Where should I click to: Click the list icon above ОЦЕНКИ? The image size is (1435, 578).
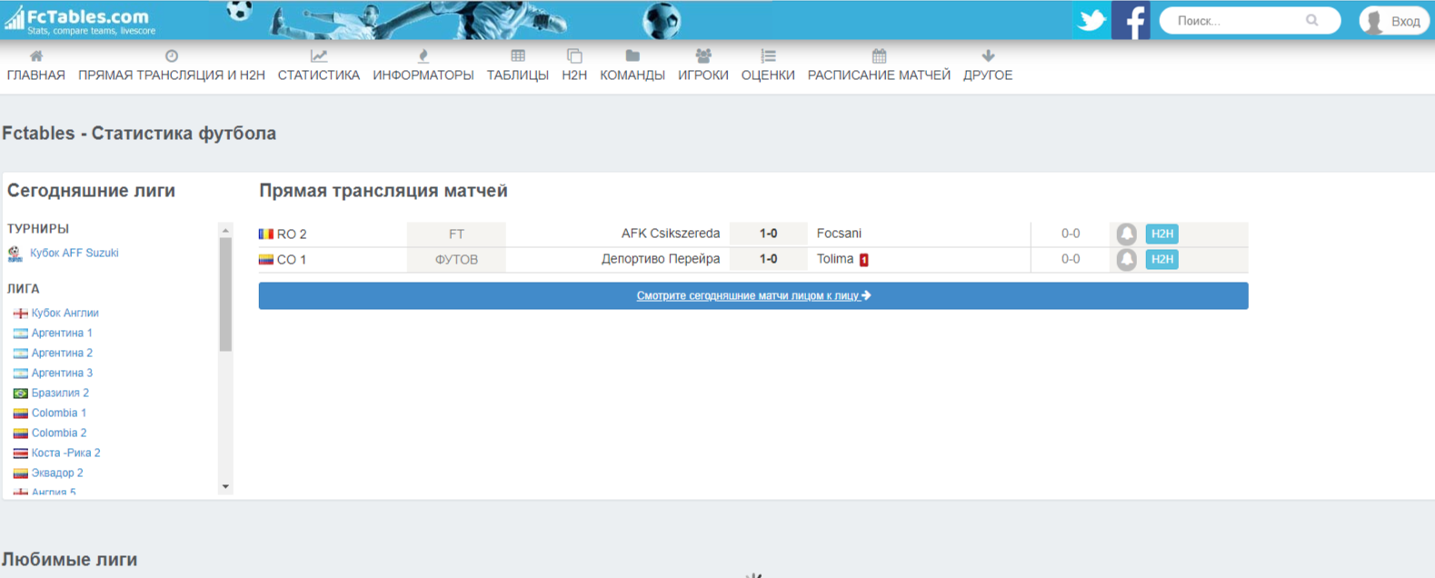[x=768, y=56]
